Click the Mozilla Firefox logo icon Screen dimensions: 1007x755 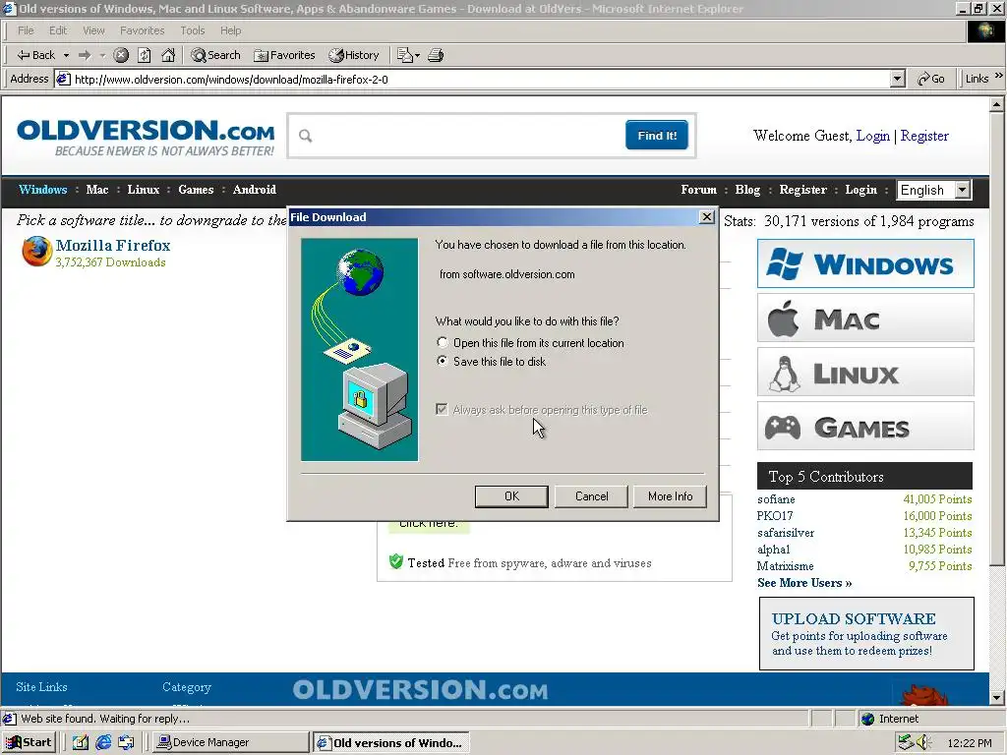click(36, 251)
